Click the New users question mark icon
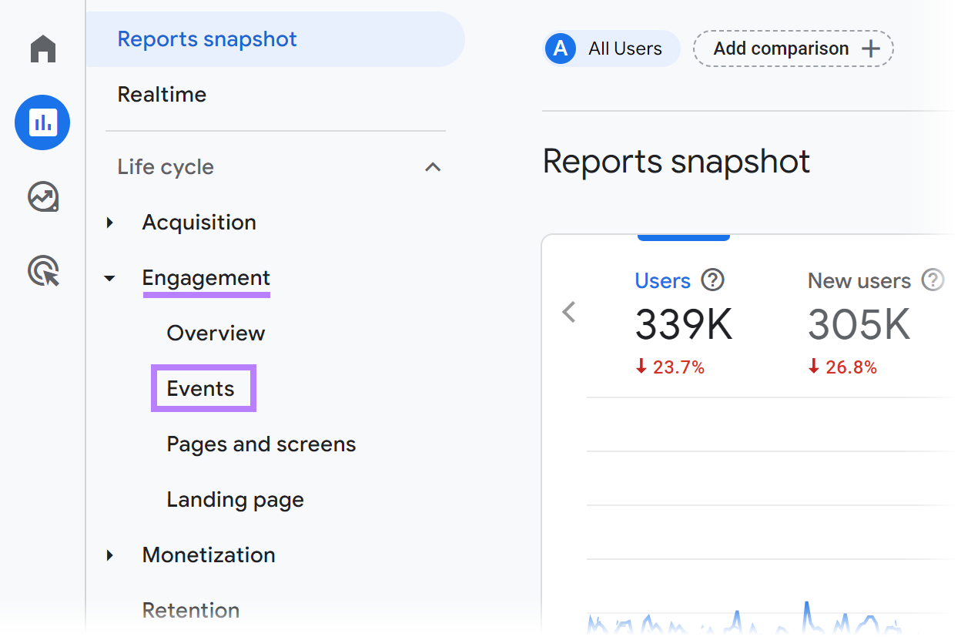This screenshot has height=640, width=961. click(932, 280)
